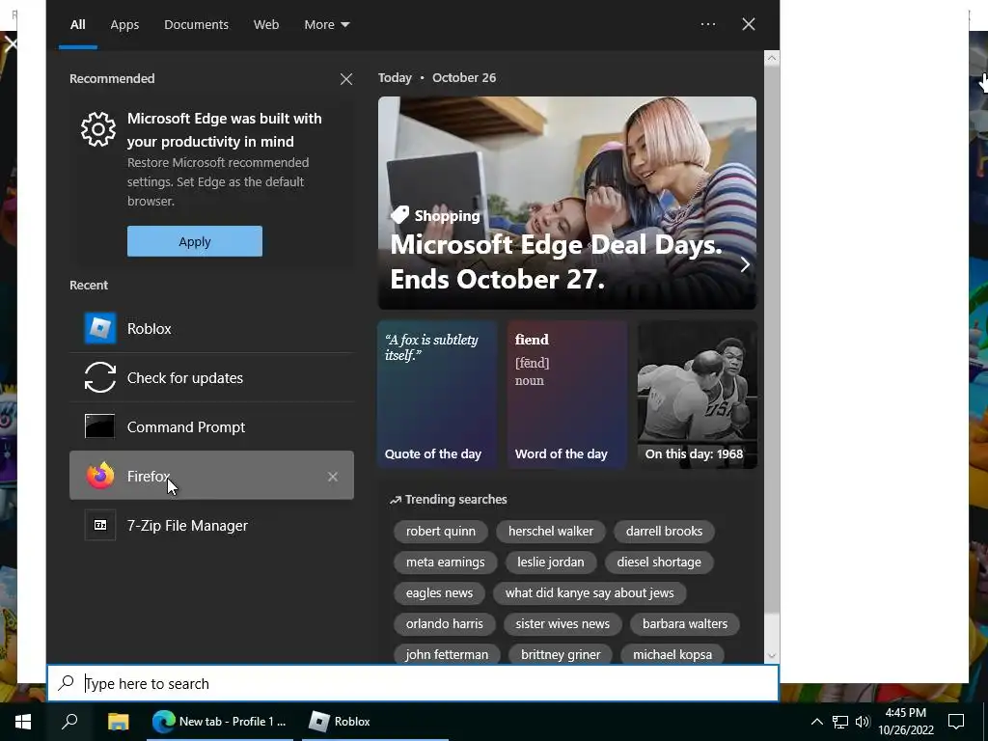
Task: Click the settings gear in Recommended
Action: point(98,129)
